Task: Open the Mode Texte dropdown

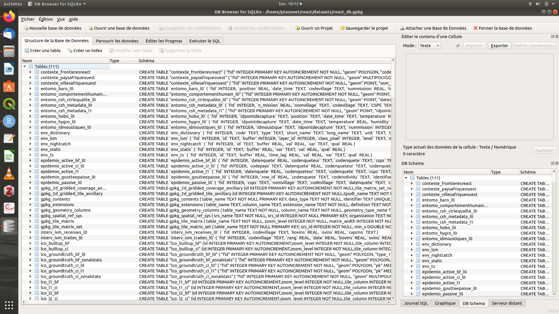Action: coord(430,46)
